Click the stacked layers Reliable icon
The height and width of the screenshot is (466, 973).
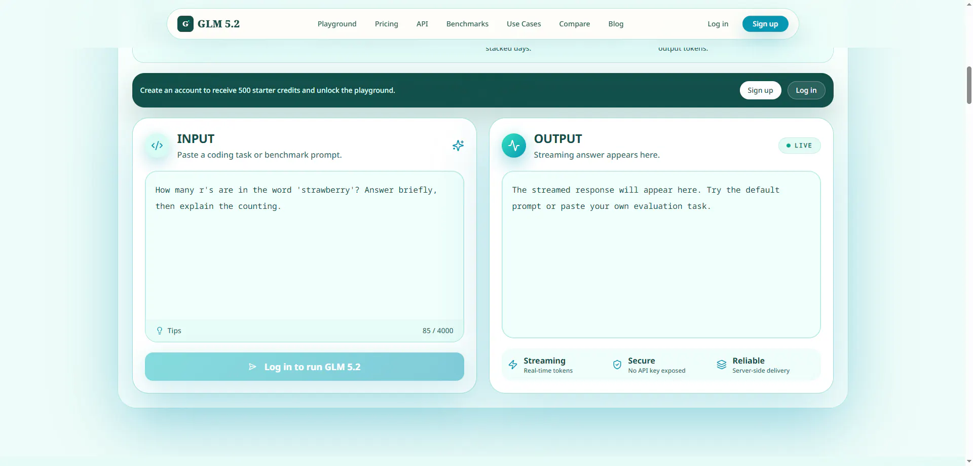(x=722, y=365)
